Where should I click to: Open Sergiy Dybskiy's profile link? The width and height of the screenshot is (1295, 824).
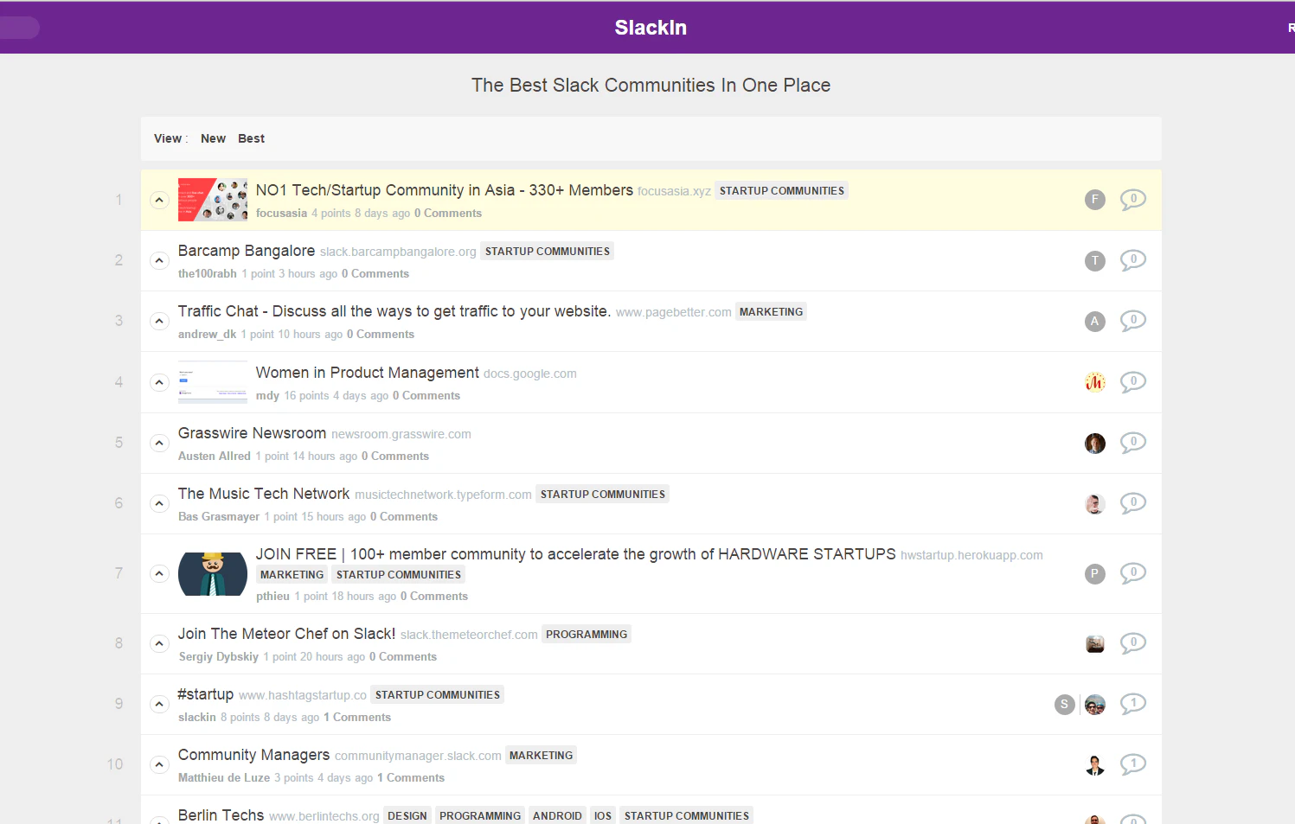tap(219, 657)
